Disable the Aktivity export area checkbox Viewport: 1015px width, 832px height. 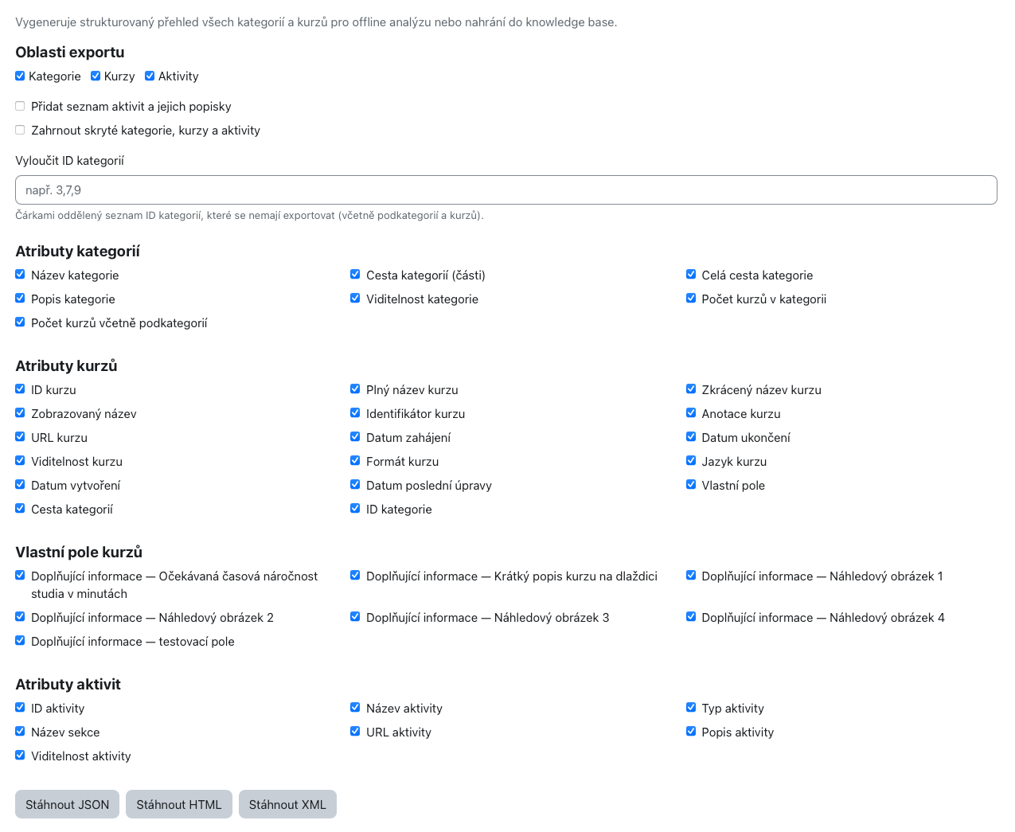150,76
